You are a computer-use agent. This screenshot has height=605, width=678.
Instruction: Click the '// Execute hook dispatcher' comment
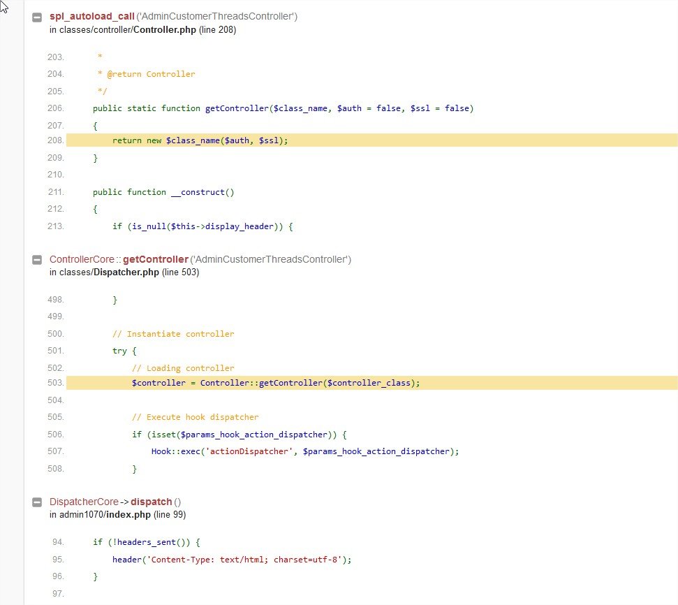(195, 417)
